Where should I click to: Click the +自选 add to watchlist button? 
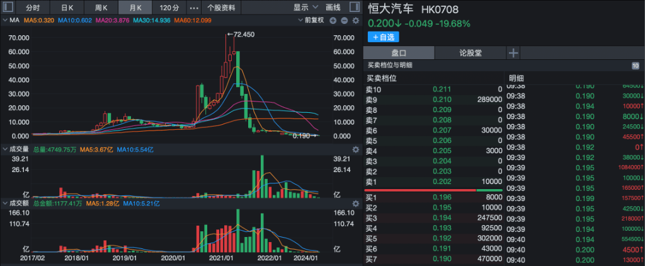pos(384,37)
